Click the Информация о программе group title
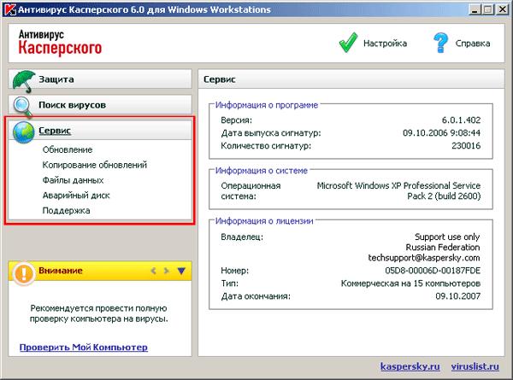Image resolution: width=513 pixels, height=380 pixels. point(267,105)
